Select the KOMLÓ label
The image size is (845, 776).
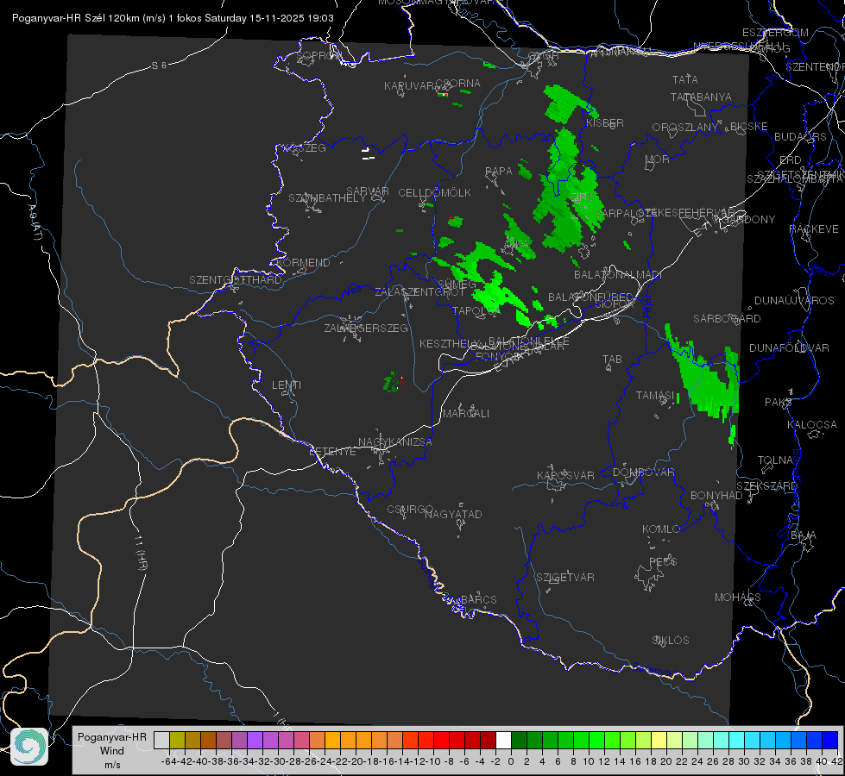[661, 529]
